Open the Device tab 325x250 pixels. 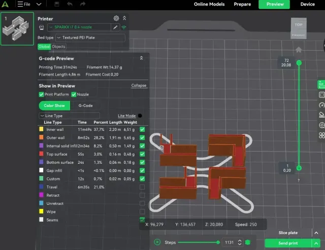coord(308,4)
